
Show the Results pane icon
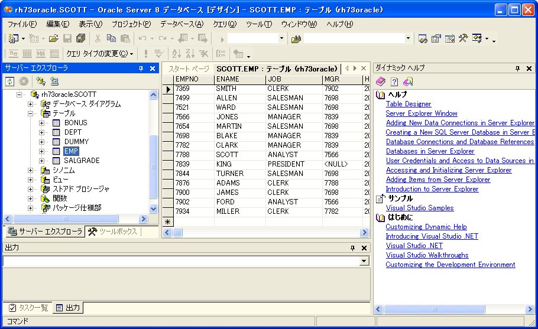click(x=54, y=54)
